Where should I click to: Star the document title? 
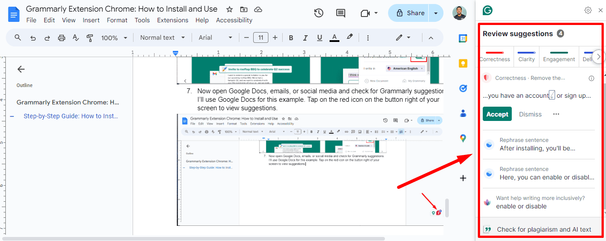230,9
